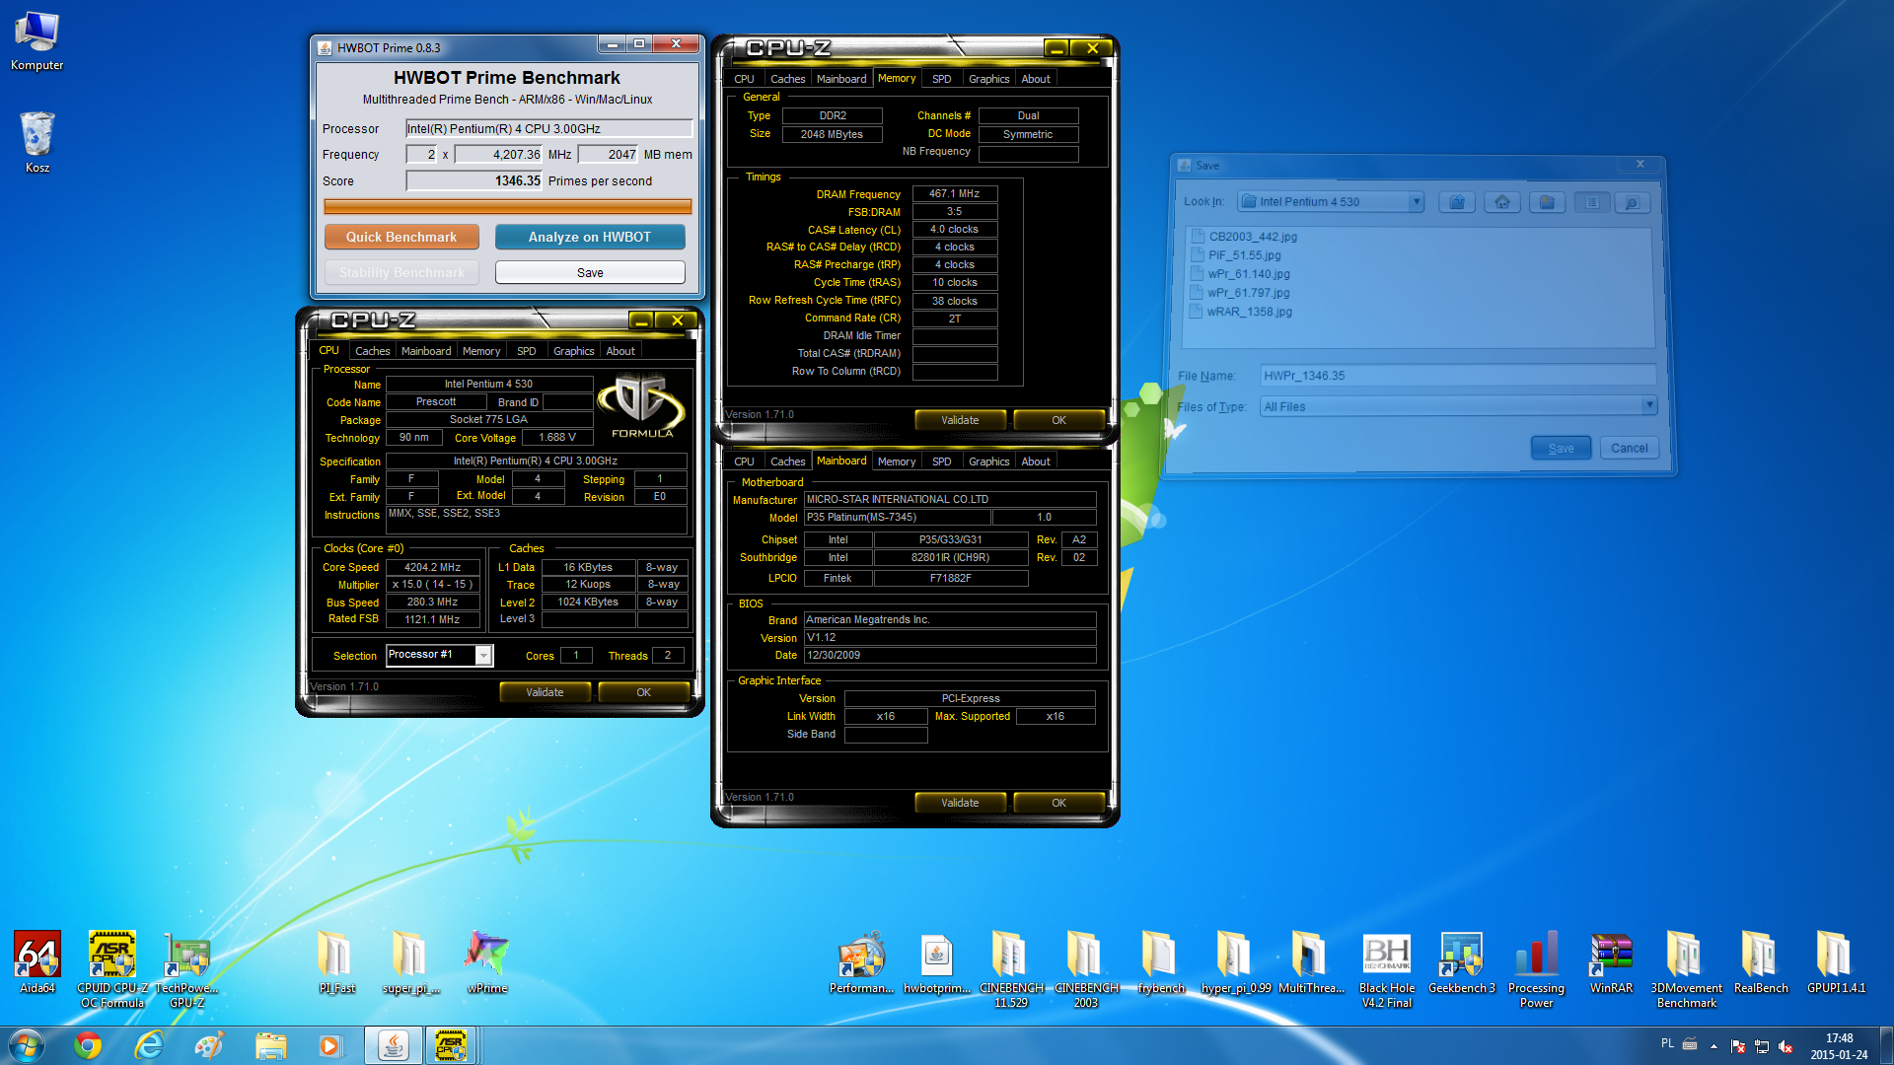Launch TechPowerUp GPU-Z desktop shortcut

pos(187,969)
